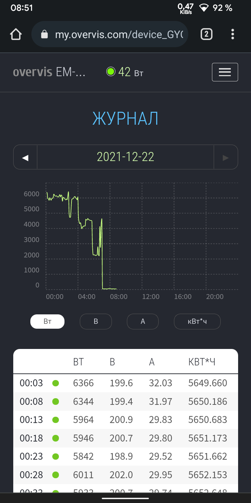The height and width of the screenshot is (503, 251).
Task: Switch chart to В voltage
Action: (96, 321)
